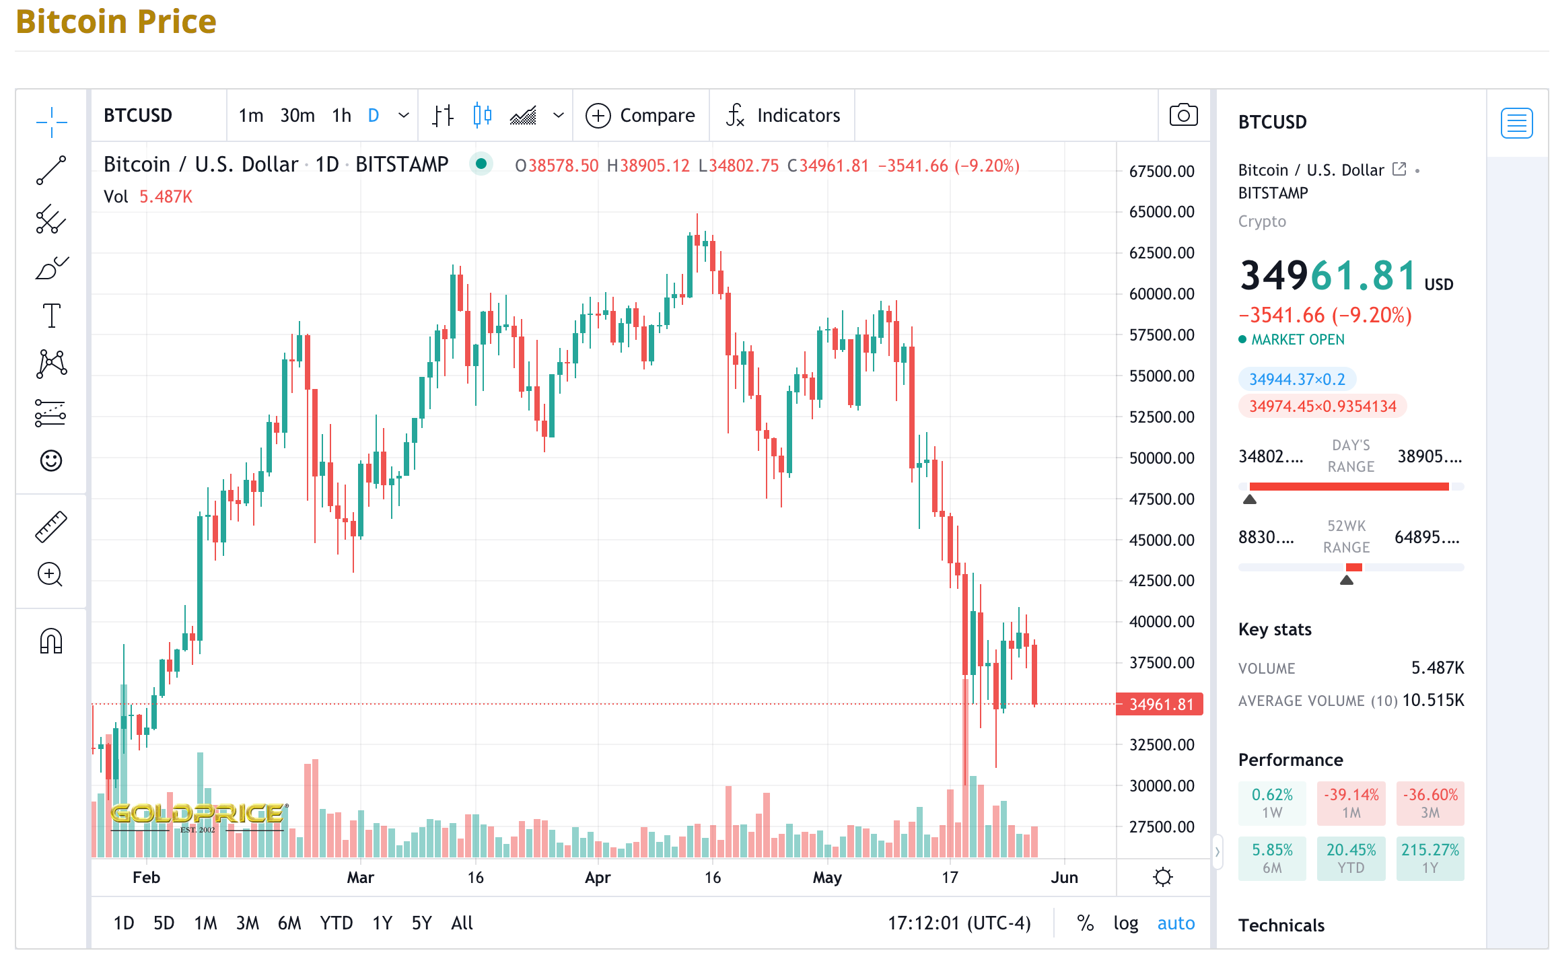Screen dimensions: 1552x957
Task: Toggle logarithmic scale on price axis
Action: click(1125, 923)
